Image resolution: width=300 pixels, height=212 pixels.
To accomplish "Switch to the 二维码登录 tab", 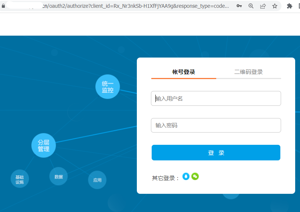I will [x=248, y=72].
